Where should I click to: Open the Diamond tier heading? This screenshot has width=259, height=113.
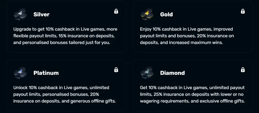172,73
